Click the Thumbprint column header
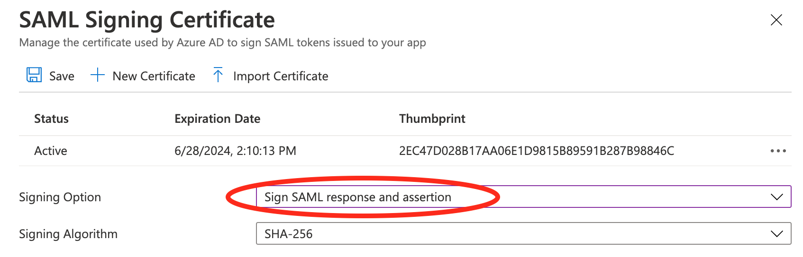 [x=432, y=119]
